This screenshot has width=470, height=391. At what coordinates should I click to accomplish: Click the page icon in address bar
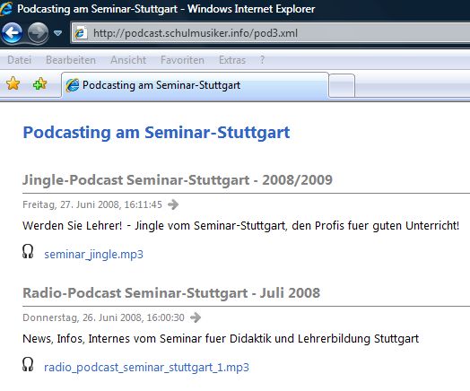pyautogui.click(x=80, y=33)
